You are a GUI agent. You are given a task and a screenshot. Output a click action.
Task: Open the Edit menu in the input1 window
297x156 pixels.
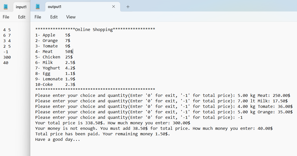pyautogui.click(x=21, y=17)
